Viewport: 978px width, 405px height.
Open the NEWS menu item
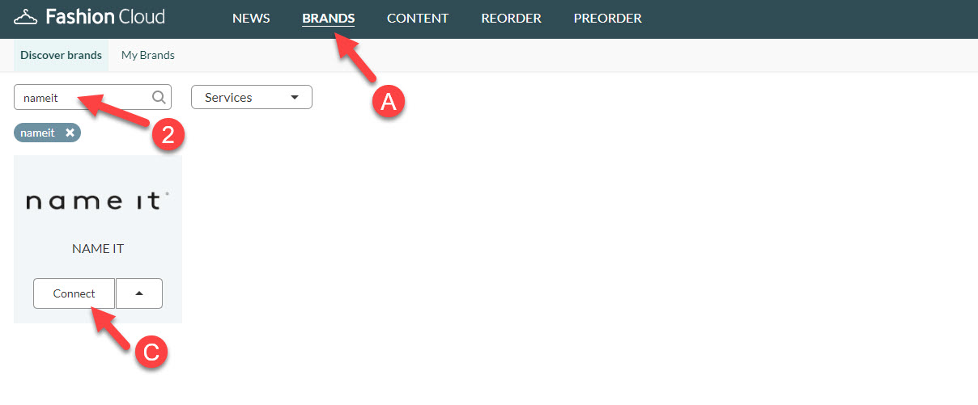pyautogui.click(x=251, y=19)
